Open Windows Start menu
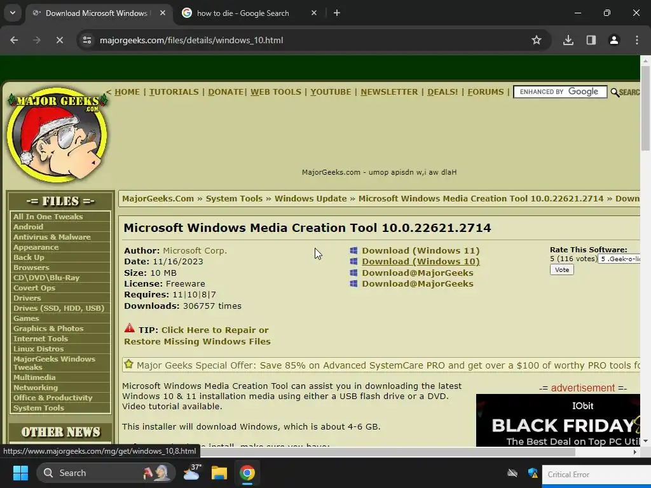651x488 pixels. click(20, 473)
